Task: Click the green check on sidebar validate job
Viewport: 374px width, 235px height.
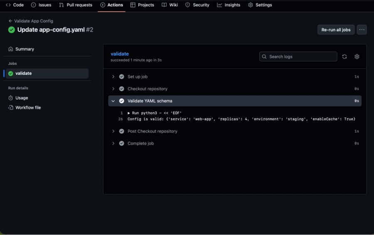Action: coord(10,73)
